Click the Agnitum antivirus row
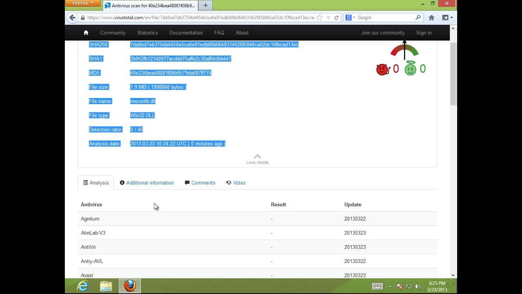 [x=257, y=219]
